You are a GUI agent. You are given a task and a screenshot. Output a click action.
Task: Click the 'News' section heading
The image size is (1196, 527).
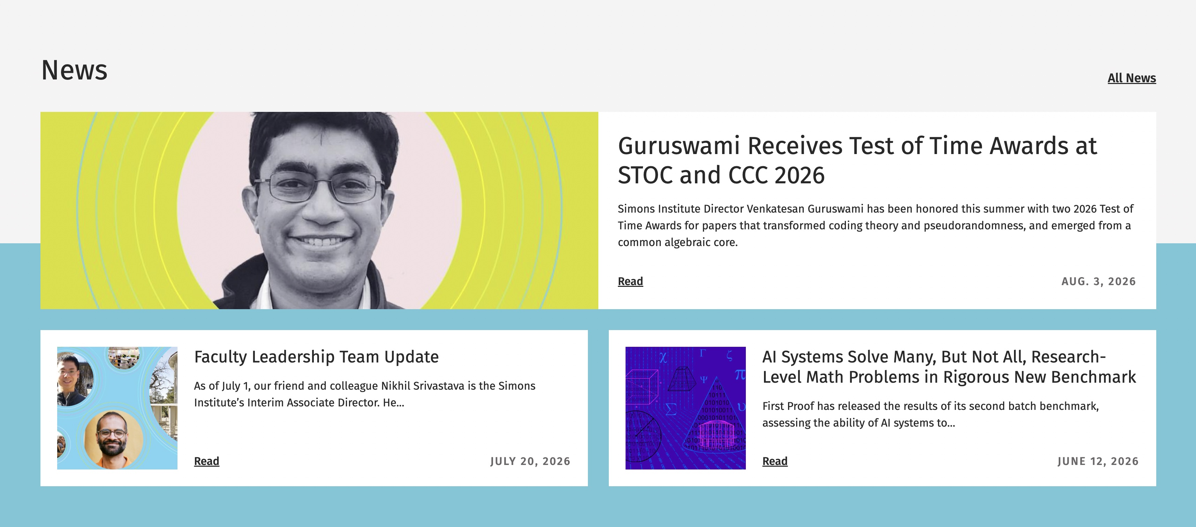pos(74,70)
